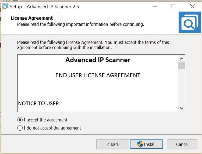Click the "END USER LICENSE AGREEMENT" line
202x154 pixels.
coord(98,75)
